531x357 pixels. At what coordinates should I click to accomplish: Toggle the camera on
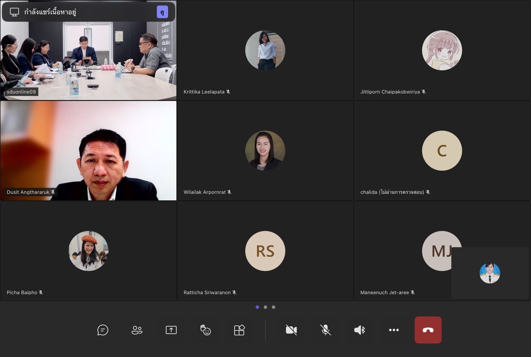[x=291, y=330]
